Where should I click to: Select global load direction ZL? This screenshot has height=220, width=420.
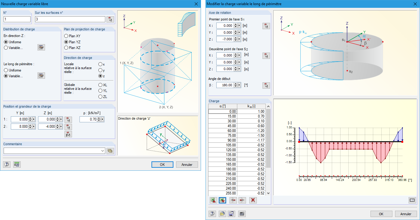[103, 97]
